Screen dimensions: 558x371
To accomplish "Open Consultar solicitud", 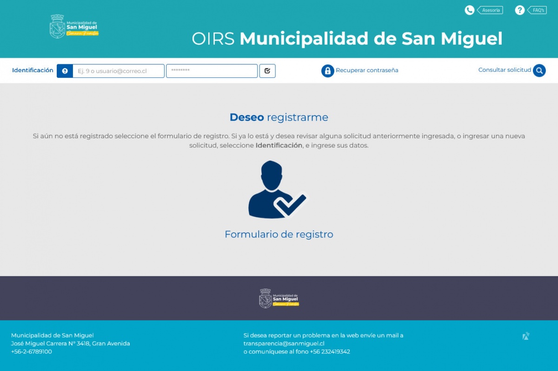I will coord(505,70).
